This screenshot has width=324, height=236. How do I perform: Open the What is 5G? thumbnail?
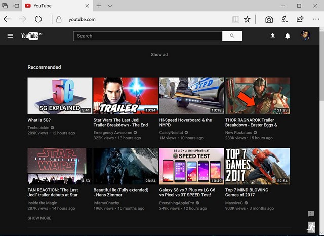coord(60,96)
